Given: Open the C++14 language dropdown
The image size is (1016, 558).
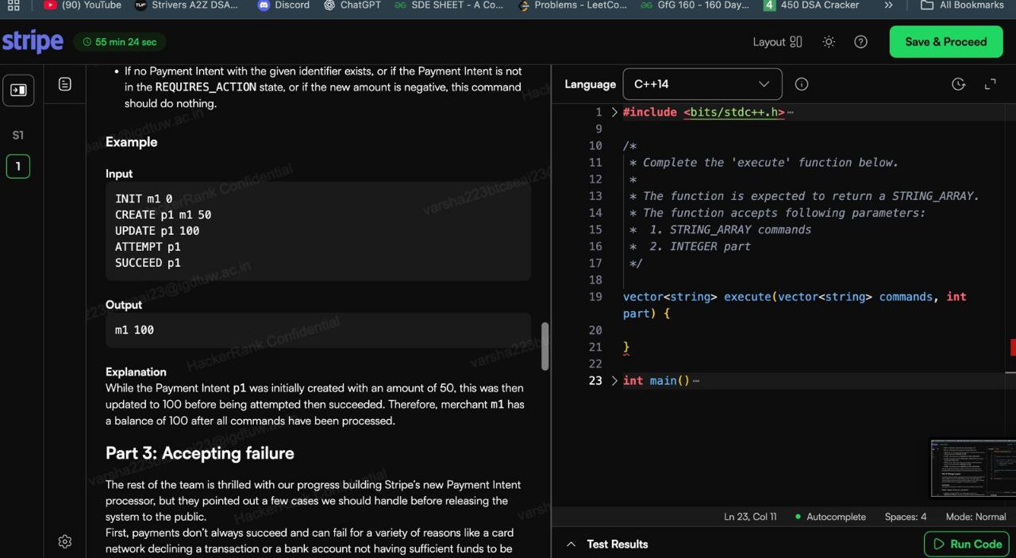Looking at the screenshot, I should tap(702, 84).
